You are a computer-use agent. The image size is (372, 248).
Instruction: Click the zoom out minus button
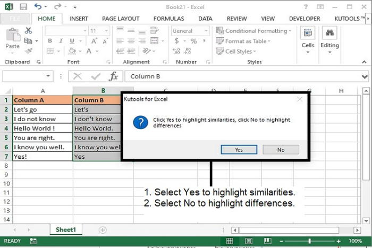(x=281, y=241)
